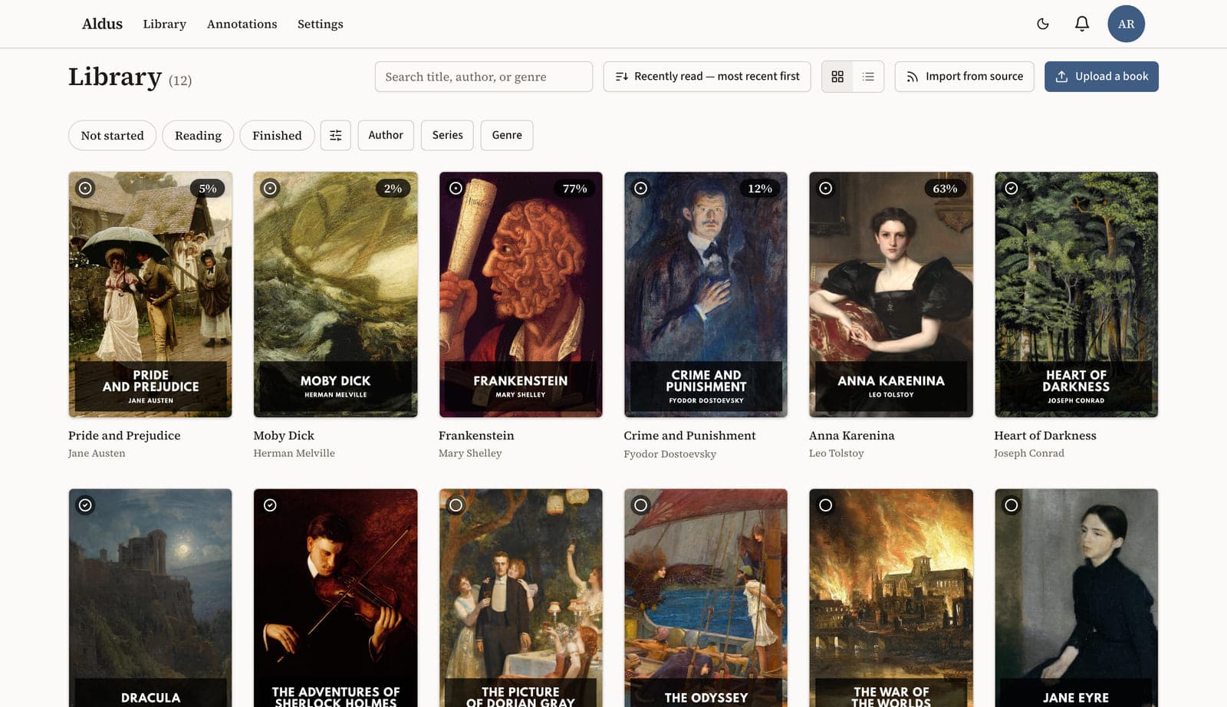Click the 12% progress badge
Viewport: 1227px width, 707px height.
coord(760,189)
